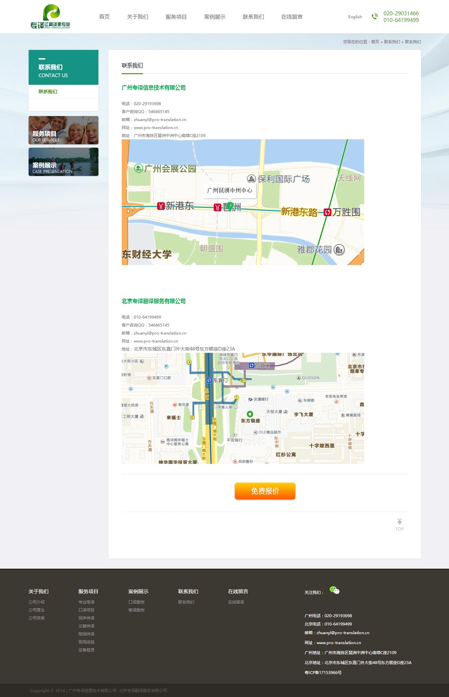Click the Pro-Translation logo
449x697 pixels.
click(50, 17)
